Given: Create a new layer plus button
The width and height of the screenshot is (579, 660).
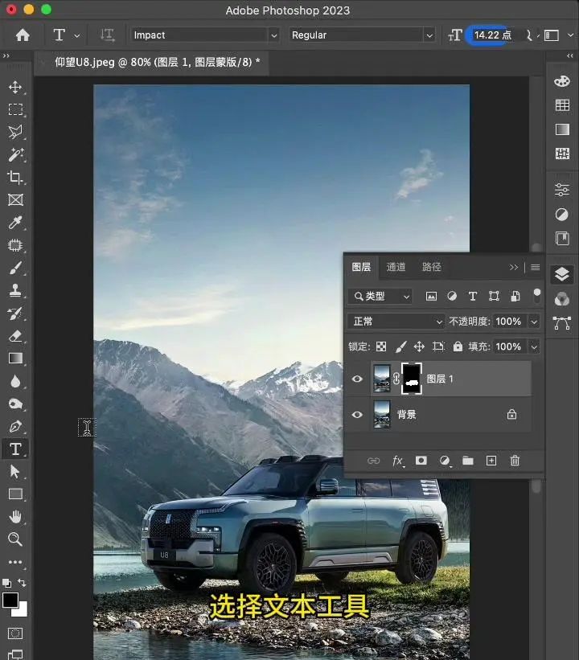Looking at the screenshot, I should pos(491,461).
